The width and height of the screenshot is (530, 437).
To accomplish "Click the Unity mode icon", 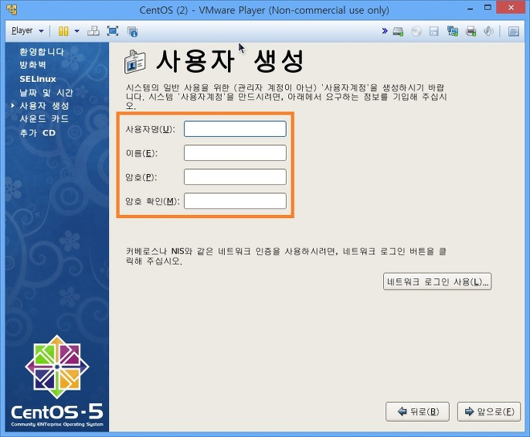I will [x=133, y=32].
